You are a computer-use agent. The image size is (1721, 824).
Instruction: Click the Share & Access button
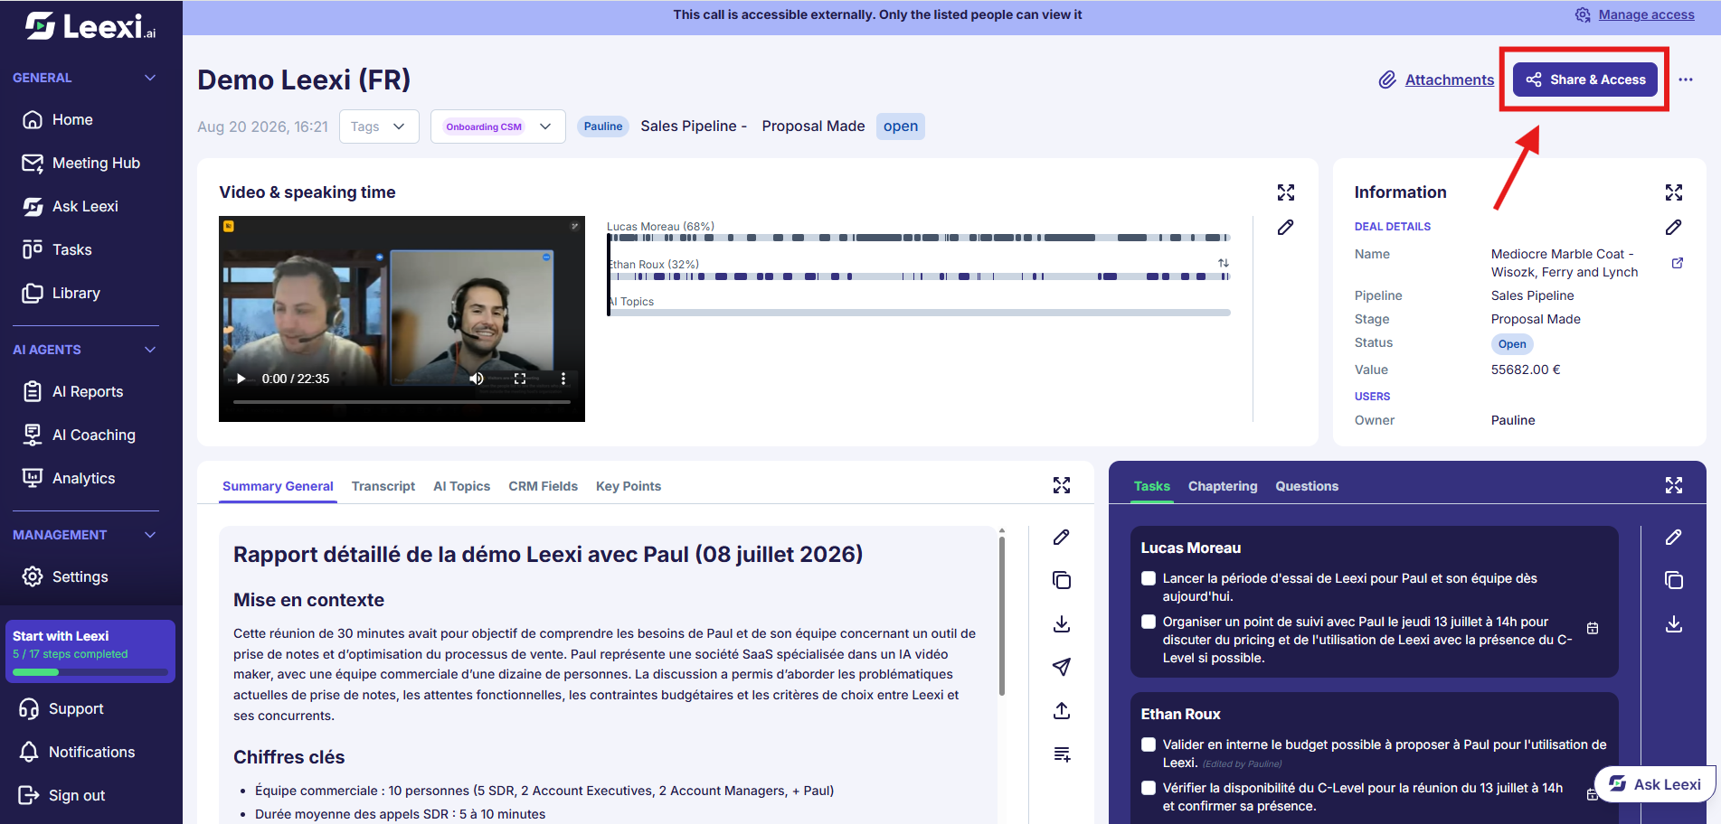coord(1585,80)
